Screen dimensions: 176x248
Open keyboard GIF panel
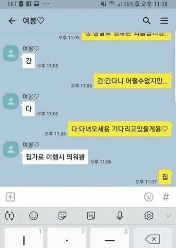[x=91, y=216]
